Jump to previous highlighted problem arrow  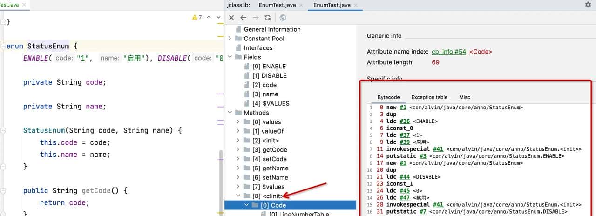click(x=208, y=17)
